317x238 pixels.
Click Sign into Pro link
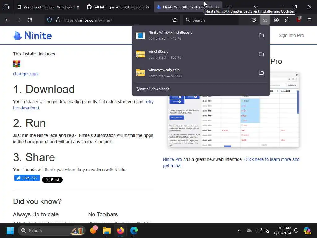[291, 35]
